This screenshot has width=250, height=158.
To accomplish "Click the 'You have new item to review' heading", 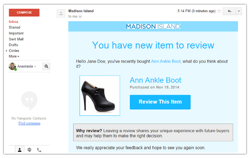I will click(x=153, y=45).
